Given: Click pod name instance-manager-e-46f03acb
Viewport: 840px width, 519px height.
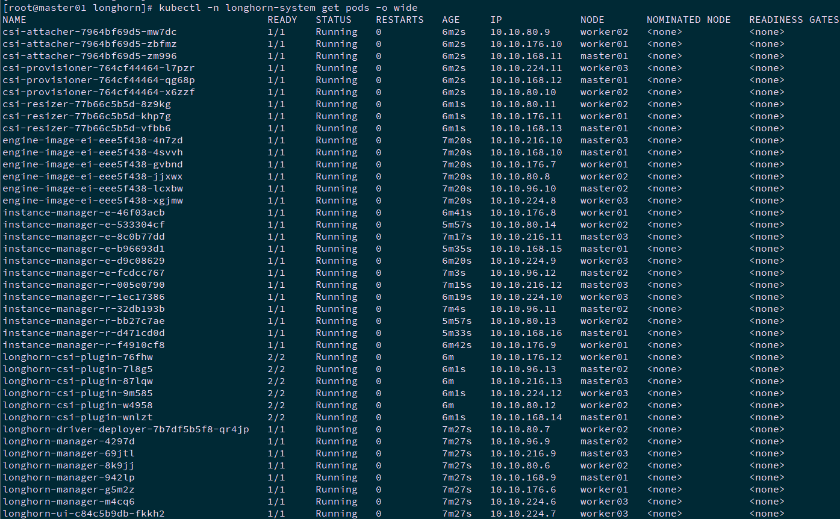Looking at the screenshot, I should [84, 213].
